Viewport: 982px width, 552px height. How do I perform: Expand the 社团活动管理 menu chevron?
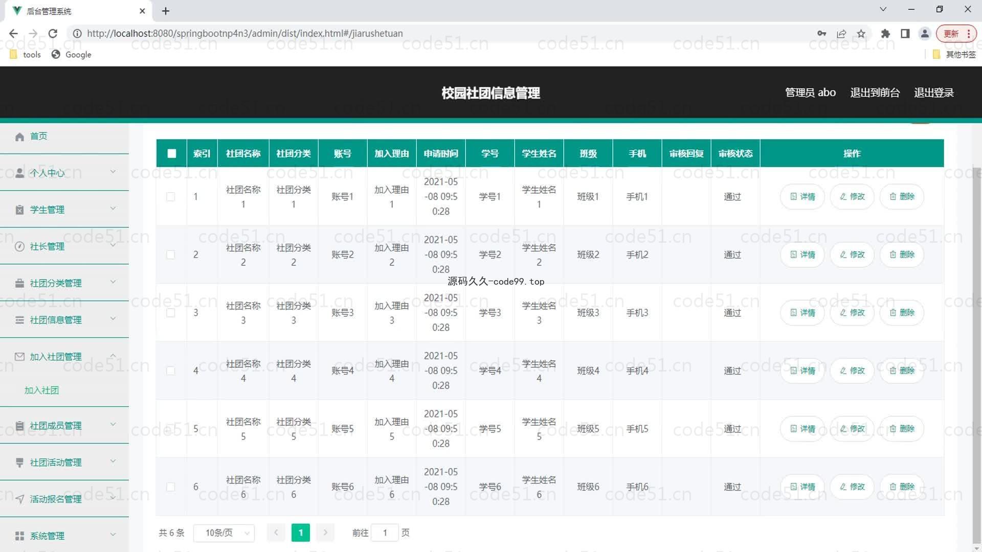pyautogui.click(x=113, y=462)
